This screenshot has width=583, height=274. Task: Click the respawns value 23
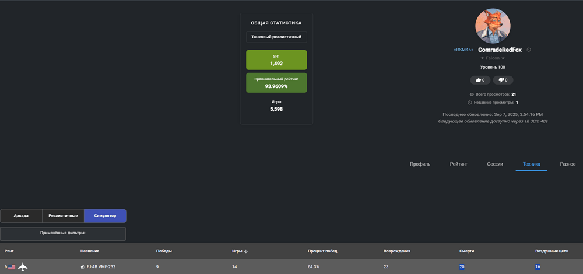pyautogui.click(x=386, y=267)
